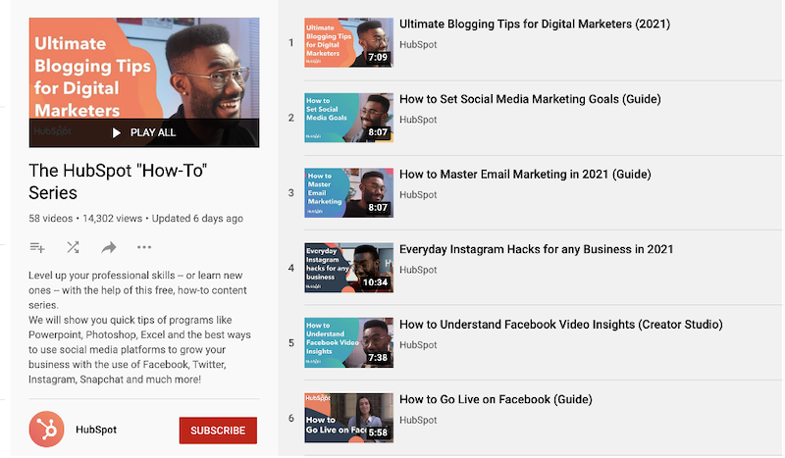Click HubSpot channel under Facebook Video Insights video
This screenshot has height=458, width=785.
(418, 345)
